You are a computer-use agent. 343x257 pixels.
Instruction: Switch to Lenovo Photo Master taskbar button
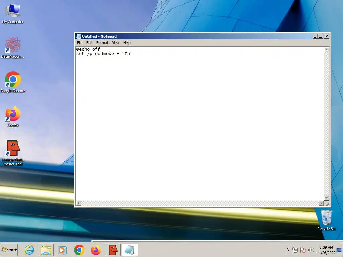coord(113,250)
